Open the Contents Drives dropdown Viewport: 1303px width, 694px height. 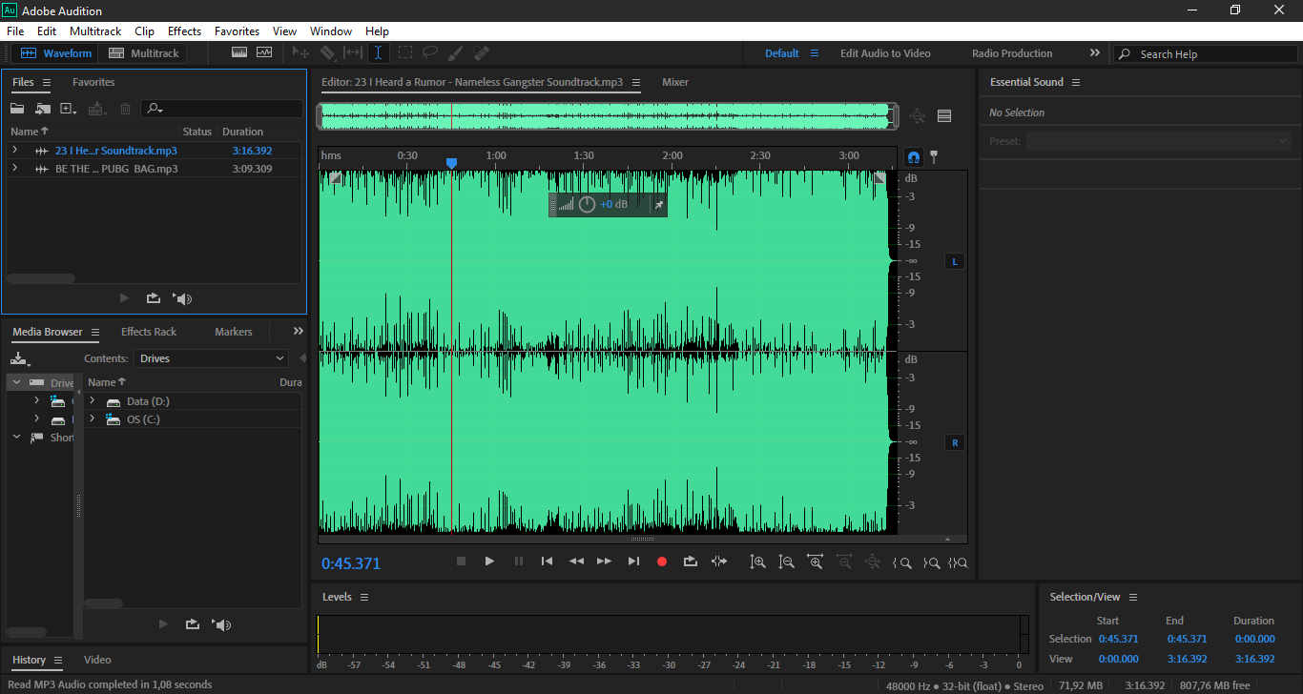tap(212, 358)
